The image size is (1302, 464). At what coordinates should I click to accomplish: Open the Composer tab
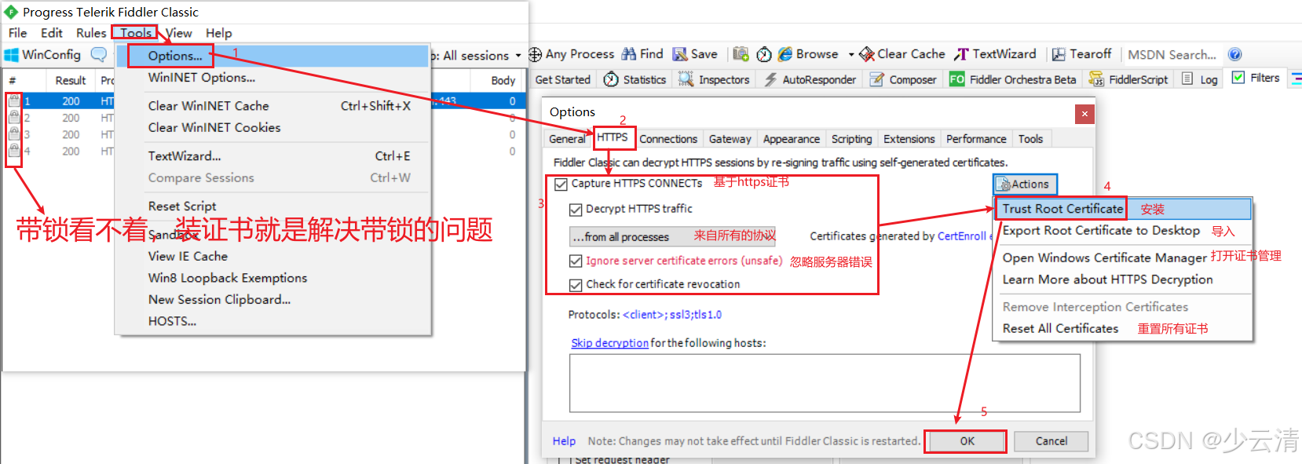[903, 79]
